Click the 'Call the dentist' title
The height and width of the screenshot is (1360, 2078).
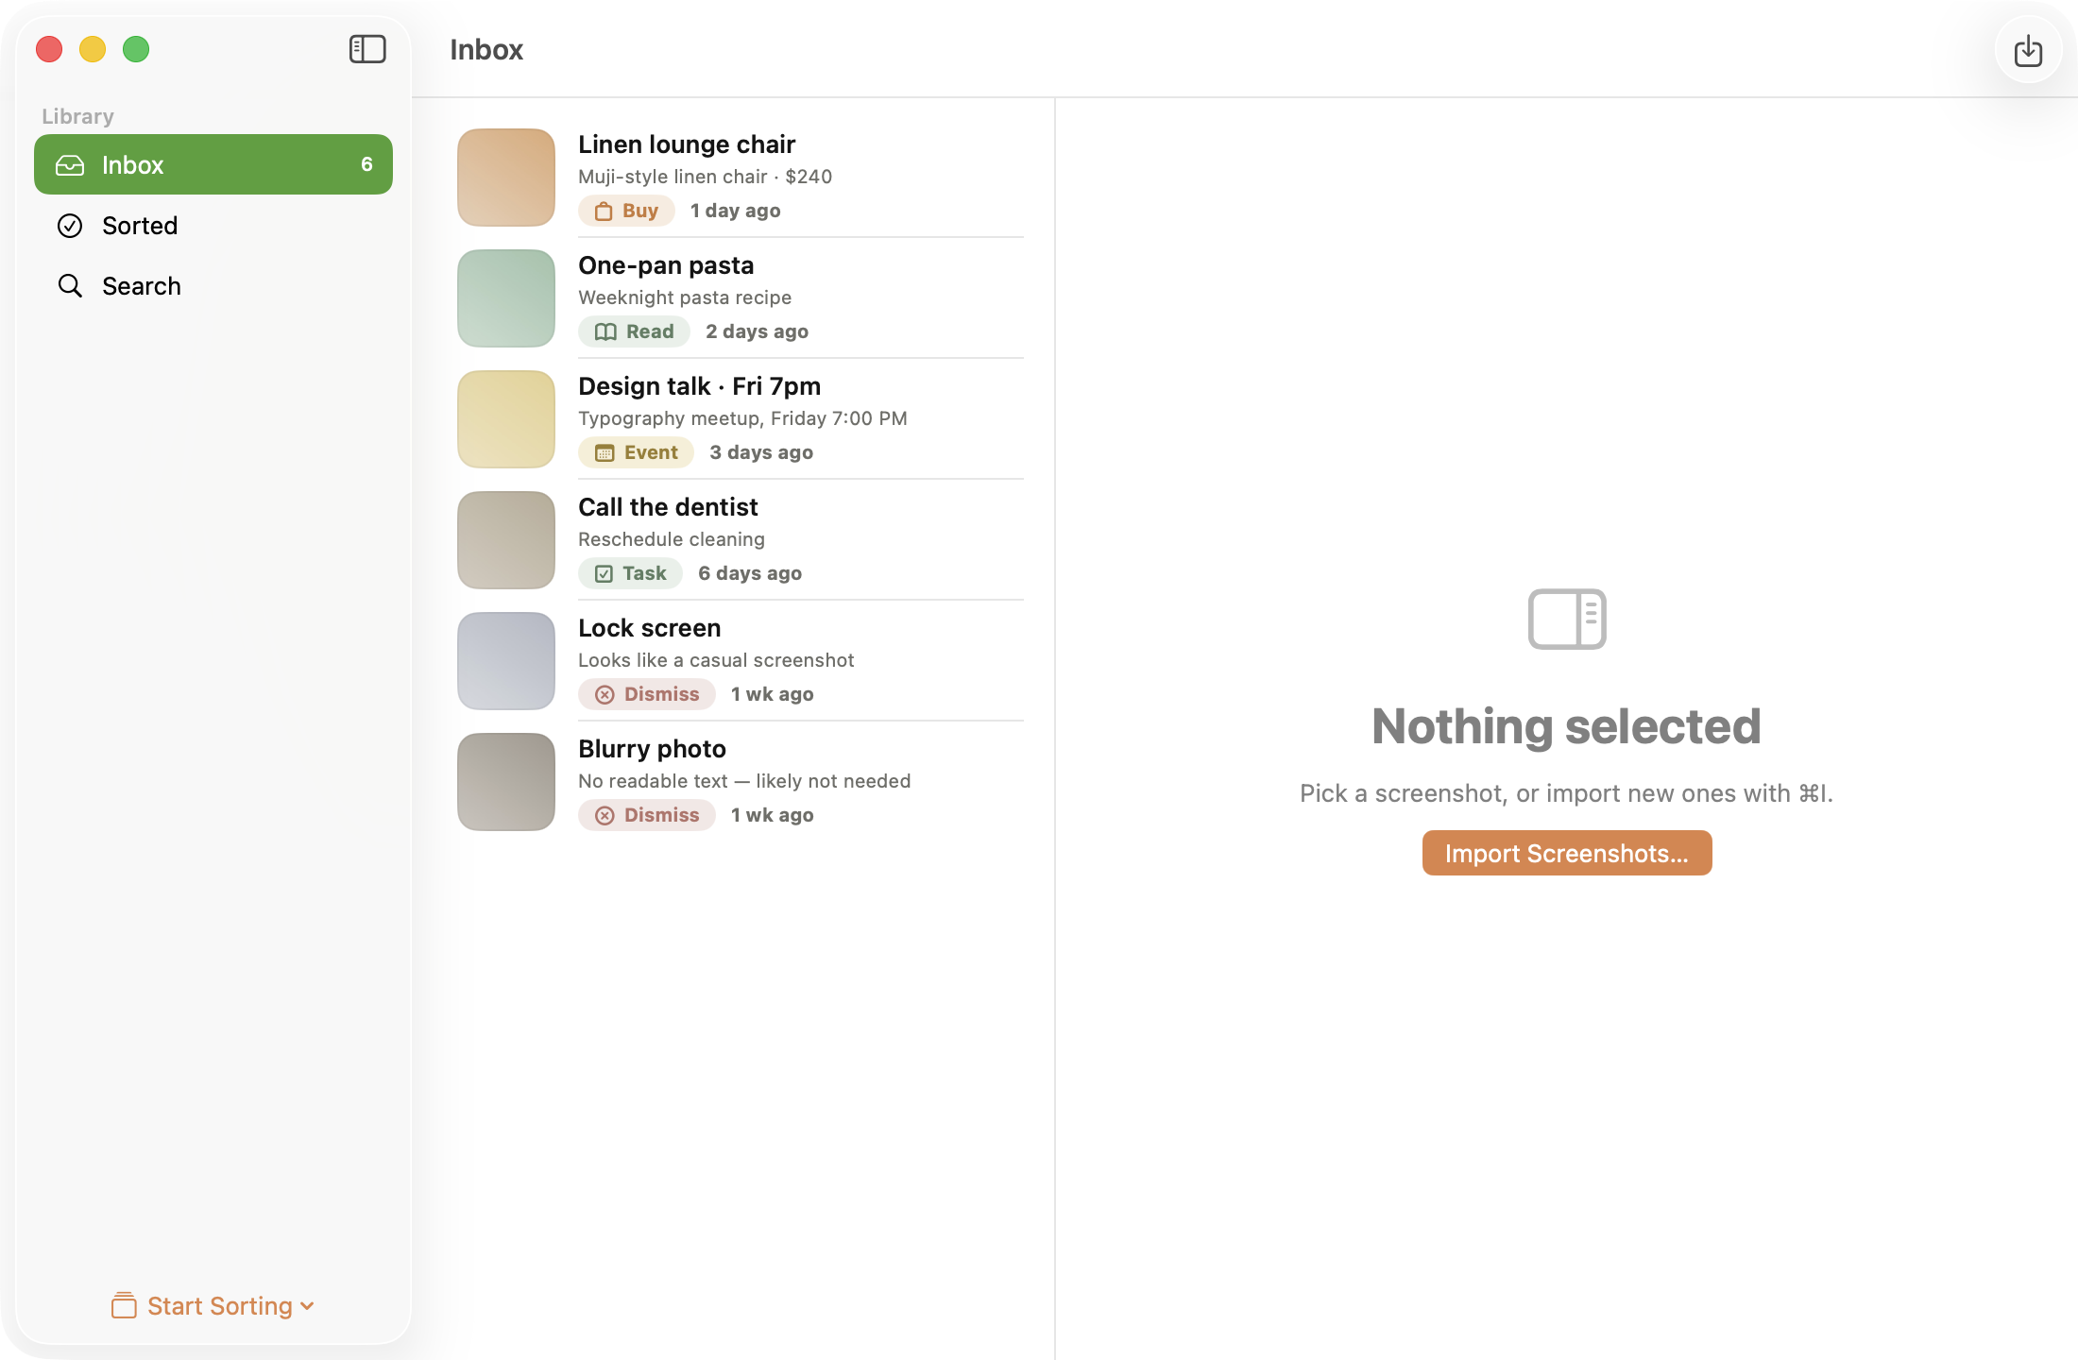(668, 507)
